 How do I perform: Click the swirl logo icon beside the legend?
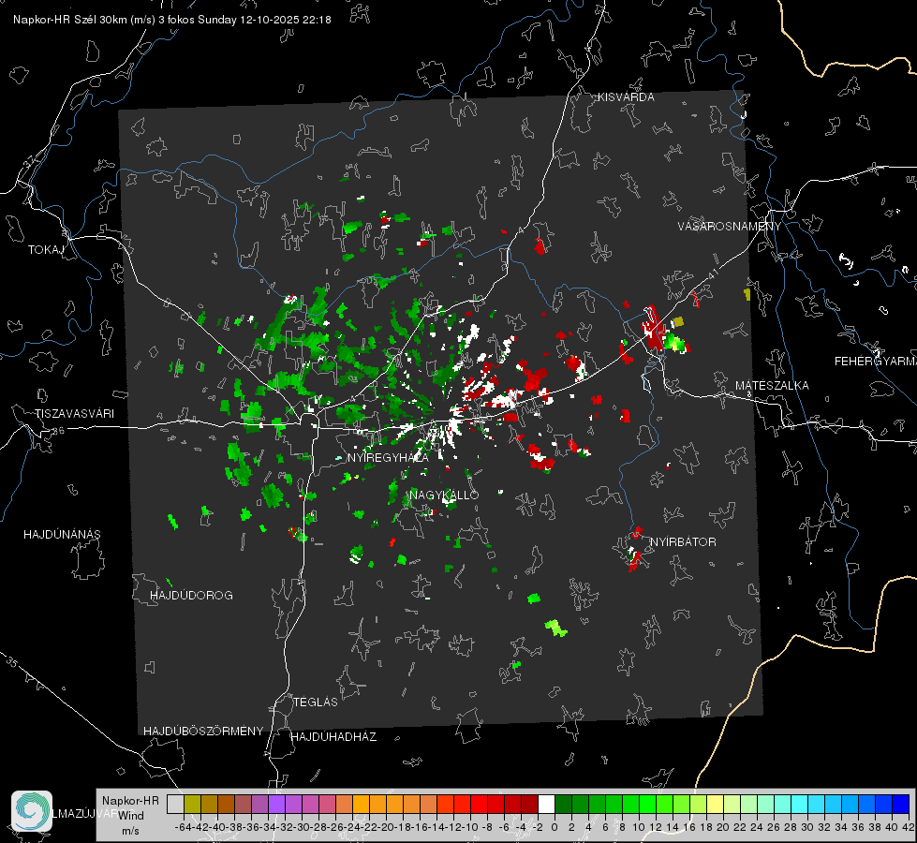pos(32,811)
